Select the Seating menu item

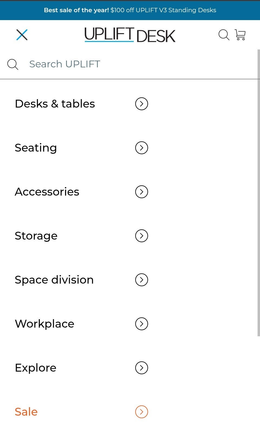point(36,148)
